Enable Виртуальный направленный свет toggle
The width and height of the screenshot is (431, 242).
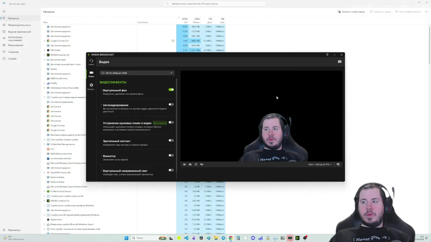[x=171, y=170]
